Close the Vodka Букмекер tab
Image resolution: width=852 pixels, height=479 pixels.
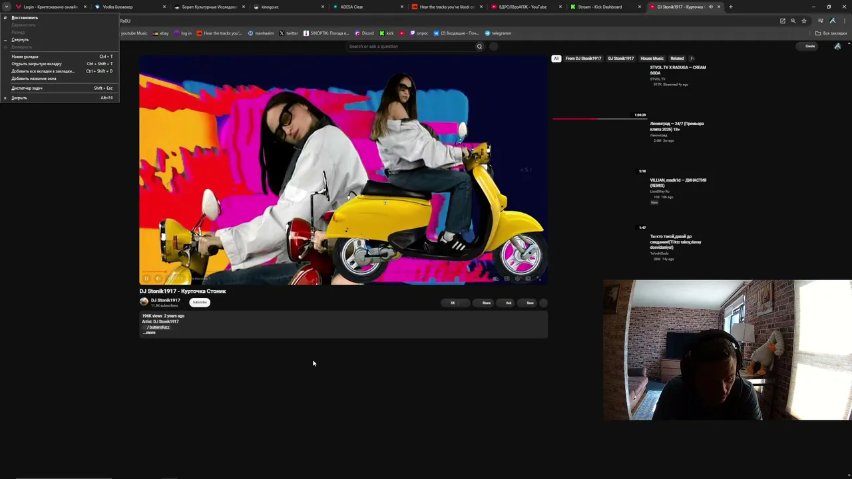[x=164, y=7]
